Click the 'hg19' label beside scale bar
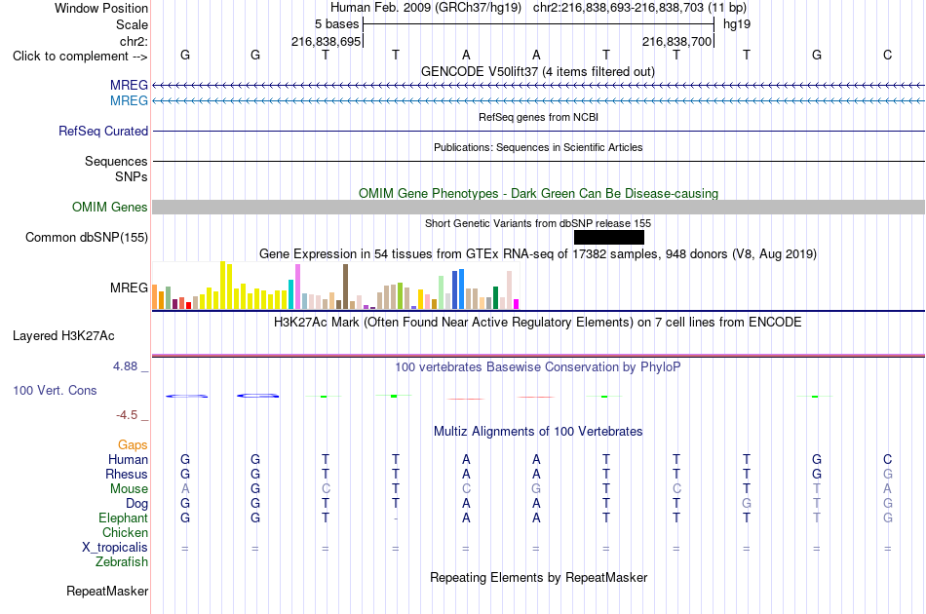 pos(737,24)
